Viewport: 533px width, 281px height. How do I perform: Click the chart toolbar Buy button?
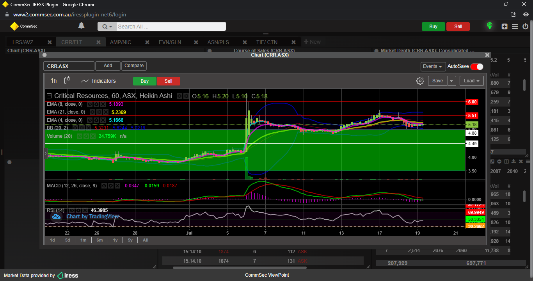point(145,81)
